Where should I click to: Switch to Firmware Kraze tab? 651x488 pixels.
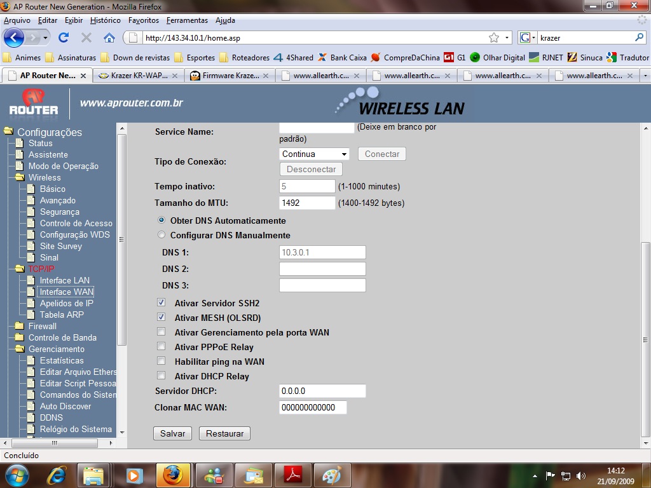click(230, 76)
